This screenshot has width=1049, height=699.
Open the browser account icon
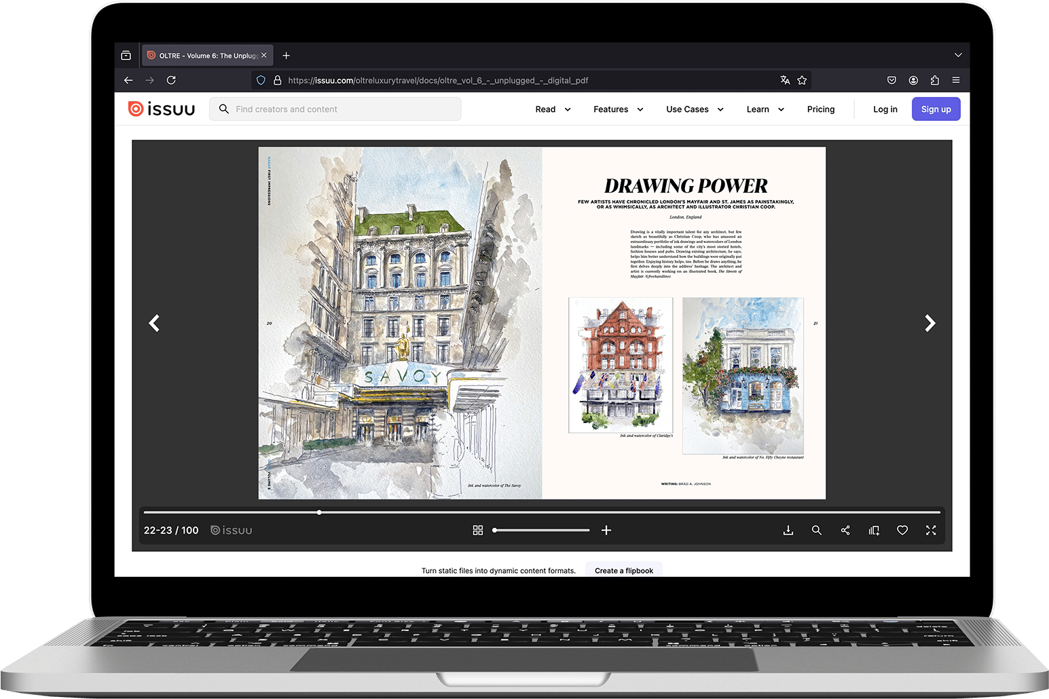[913, 80]
